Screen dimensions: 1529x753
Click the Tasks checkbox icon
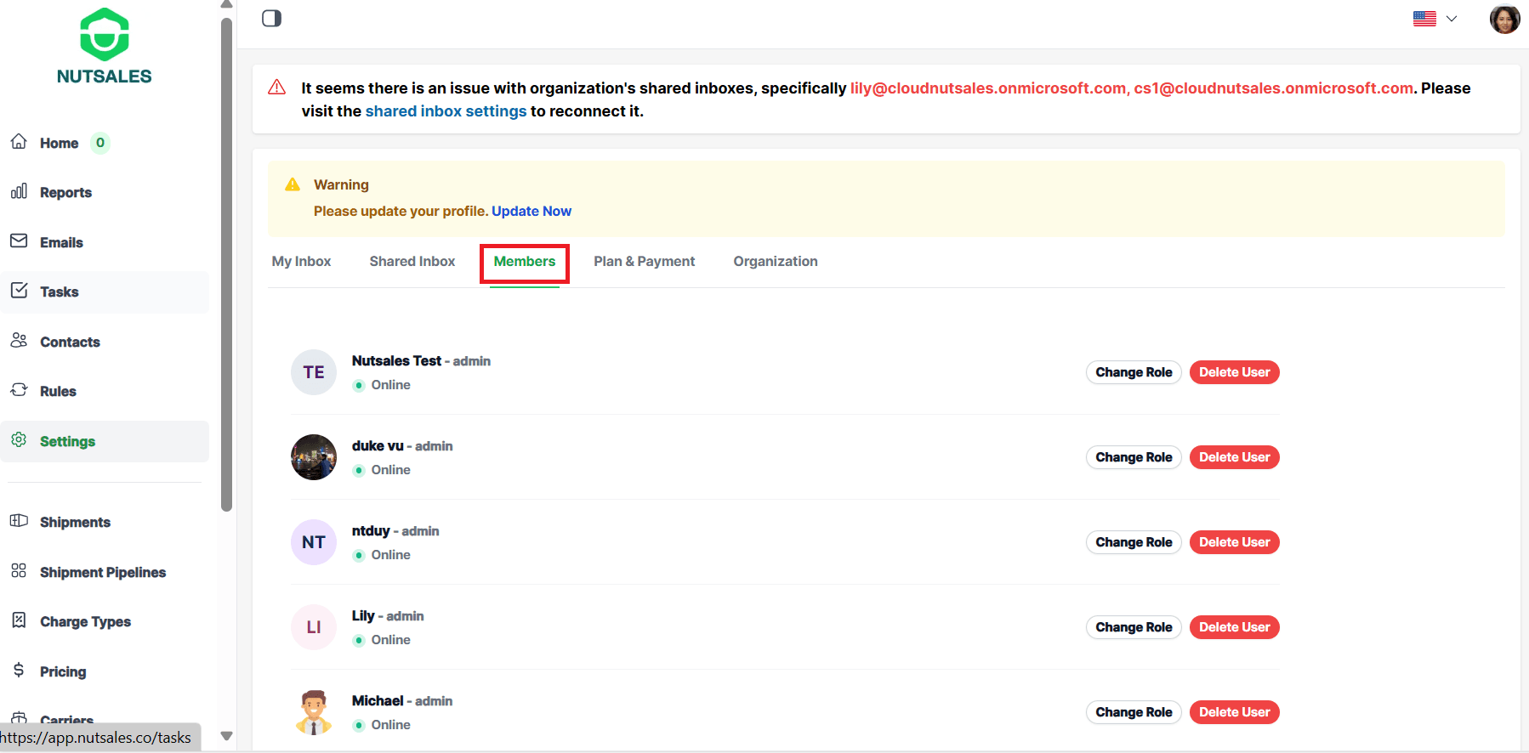[19, 291]
